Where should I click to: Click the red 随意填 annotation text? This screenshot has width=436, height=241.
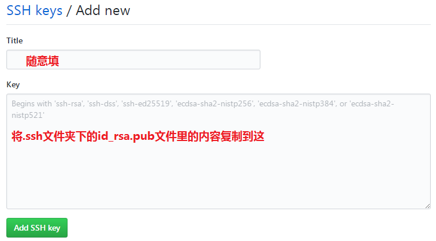coord(43,61)
